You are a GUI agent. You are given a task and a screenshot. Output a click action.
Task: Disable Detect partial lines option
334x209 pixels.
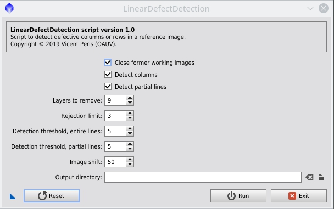[x=108, y=87]
